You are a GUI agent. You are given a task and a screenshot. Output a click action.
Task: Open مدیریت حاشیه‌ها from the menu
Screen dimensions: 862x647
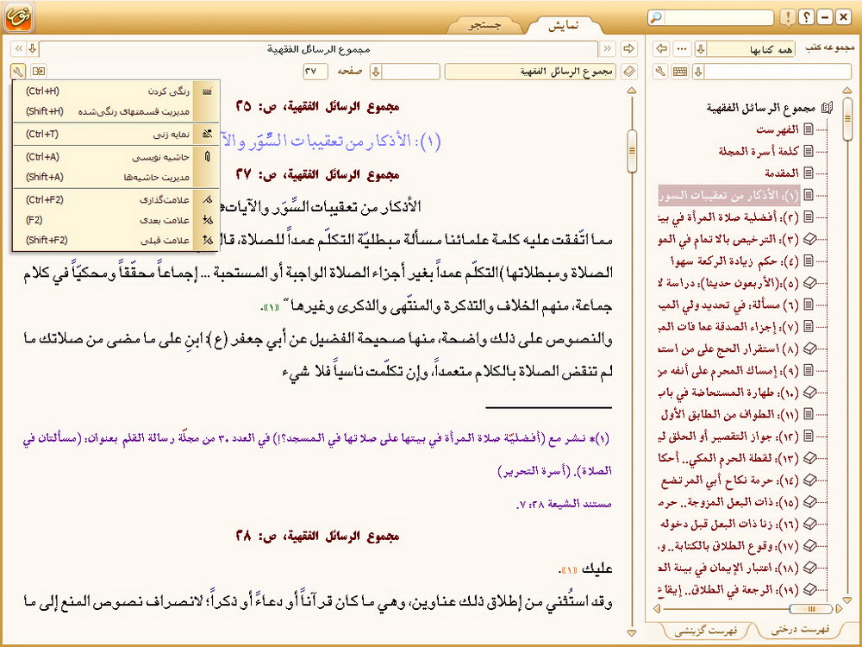[x=116, y=177]
